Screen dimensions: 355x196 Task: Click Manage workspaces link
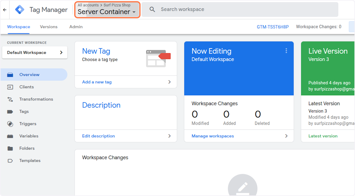point(213,136)
